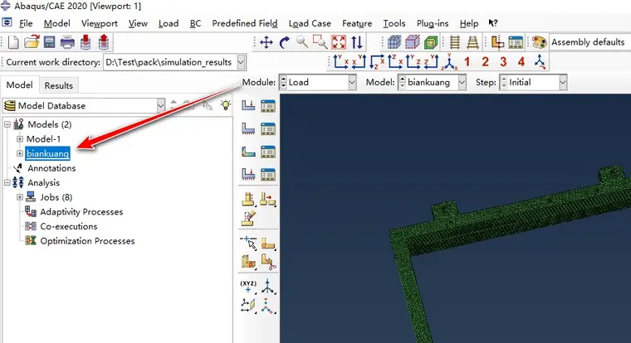Open the File menu
This screenshot has width=631, height=343.
coord(26,23)
